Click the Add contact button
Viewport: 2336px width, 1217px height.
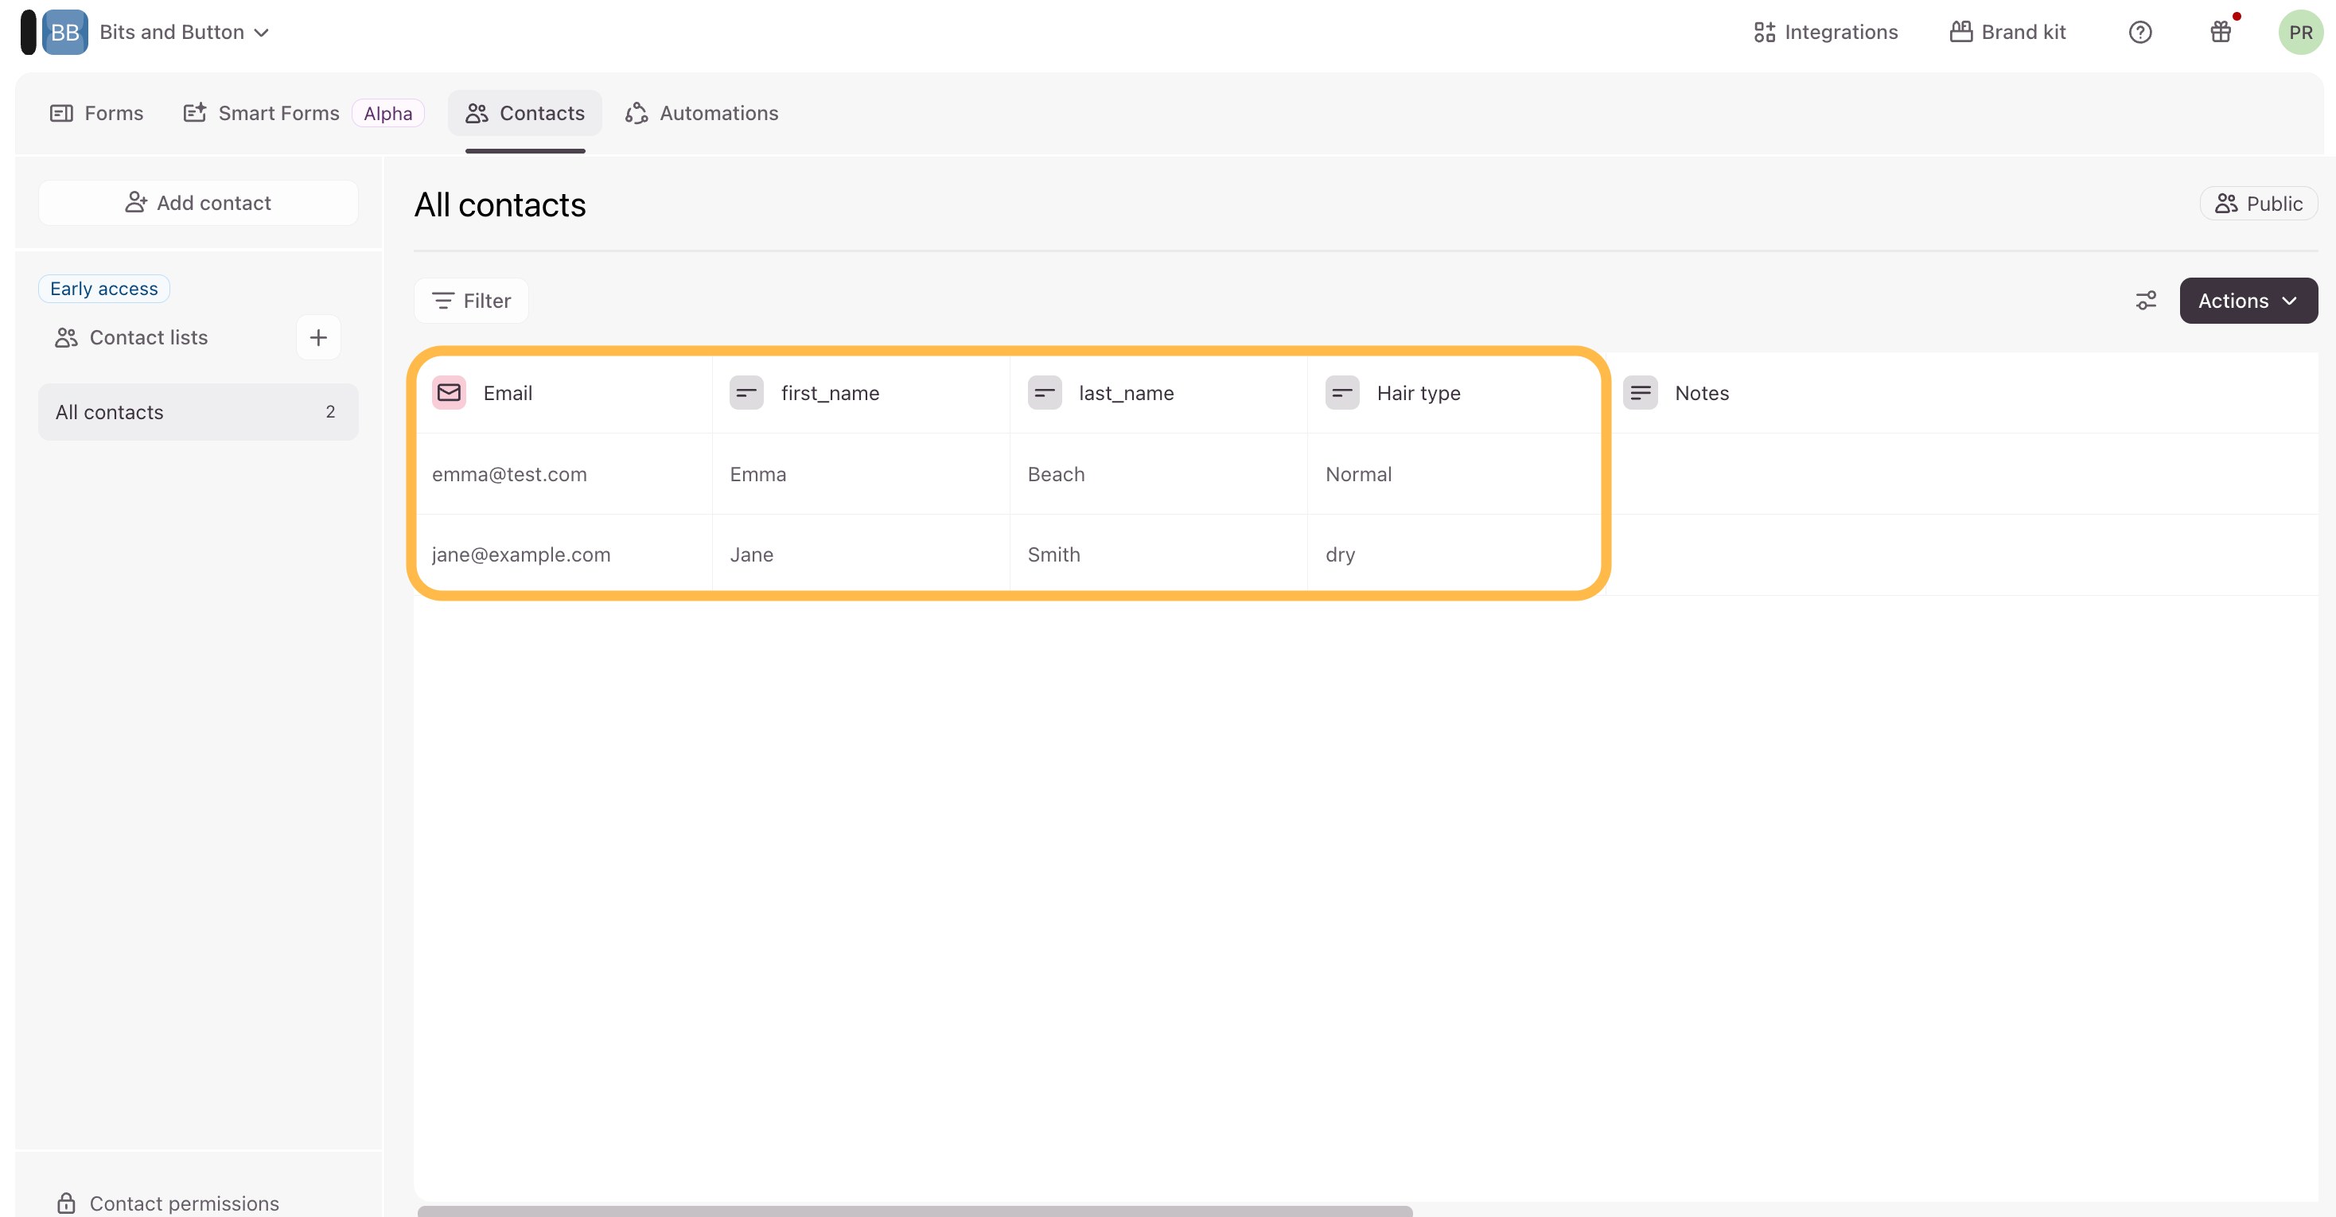[x=197, y=202]
